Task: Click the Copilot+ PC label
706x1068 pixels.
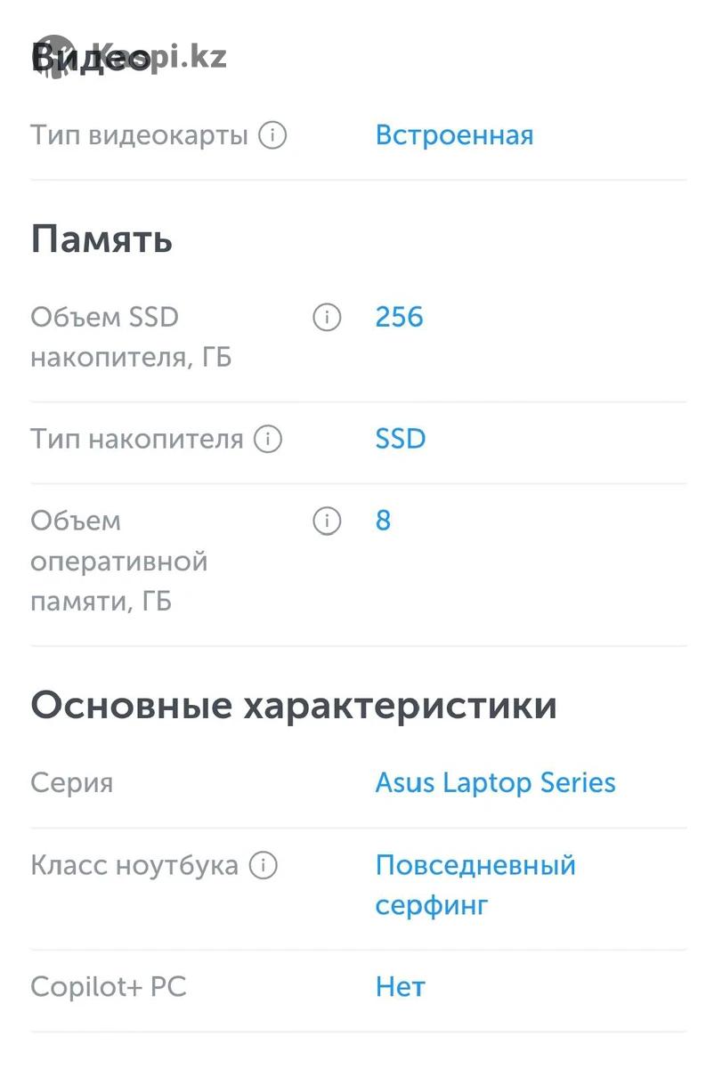Action: (x=109, y=987)
